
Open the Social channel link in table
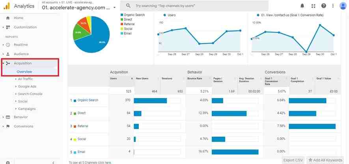82,139
